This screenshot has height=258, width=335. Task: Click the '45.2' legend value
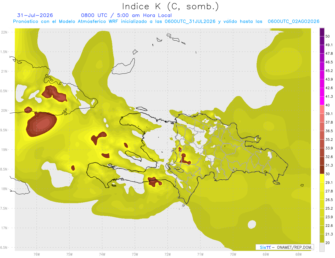click(x=329, y=71)
